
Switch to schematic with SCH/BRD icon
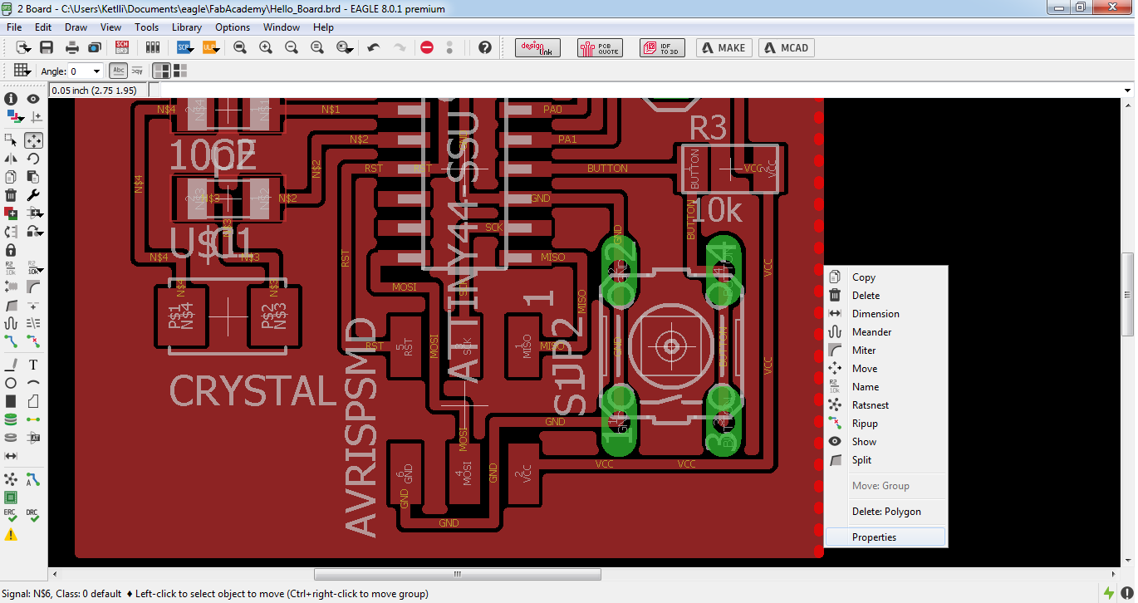tap(122, 47)
